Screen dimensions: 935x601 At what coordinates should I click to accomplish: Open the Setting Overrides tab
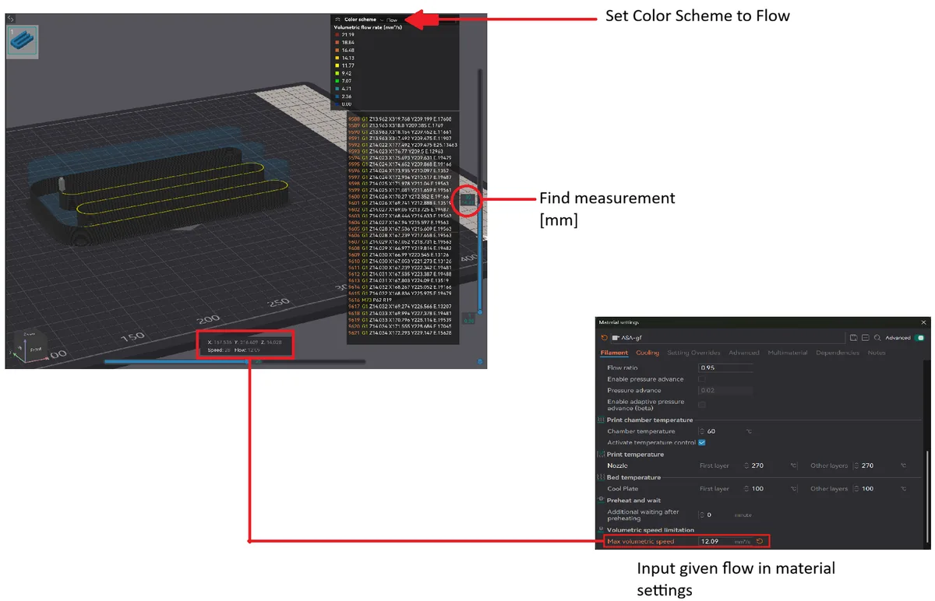pyautogui.click(x=693, y=353)
